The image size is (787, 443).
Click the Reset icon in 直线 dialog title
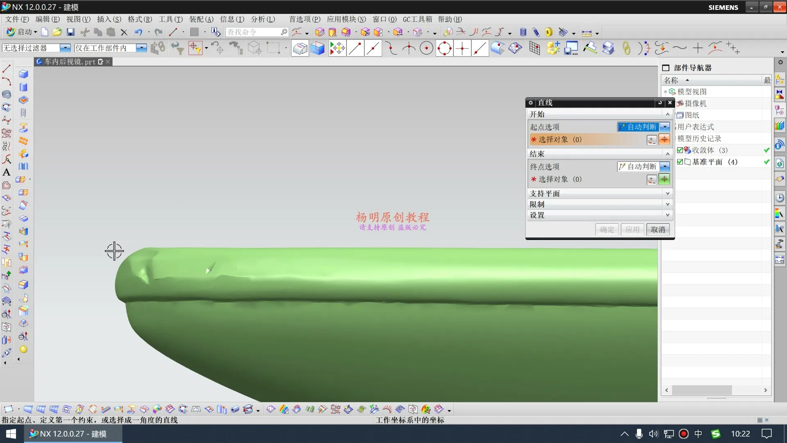(x=660, y=103)
